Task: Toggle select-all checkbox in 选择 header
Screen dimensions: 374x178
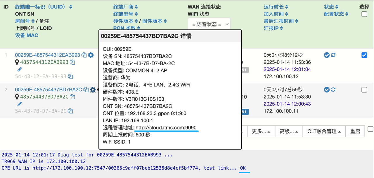Action: 364,14
